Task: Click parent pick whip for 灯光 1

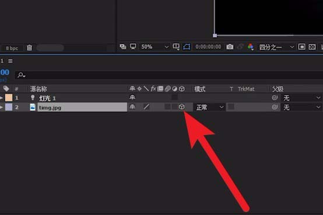Action: (x=275, y=98)
